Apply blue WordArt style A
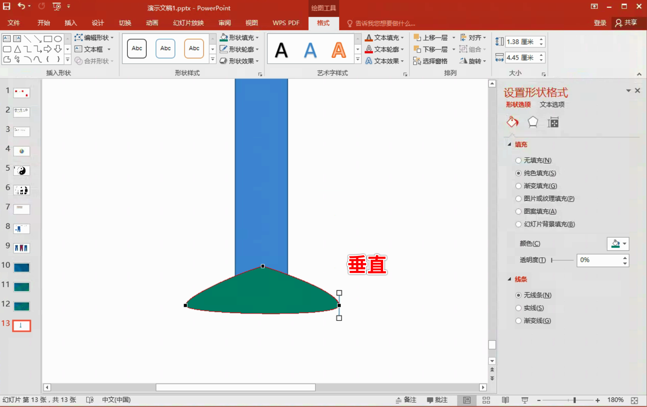The height and width of the screenshot is (407, 647). tap(310, 50)
